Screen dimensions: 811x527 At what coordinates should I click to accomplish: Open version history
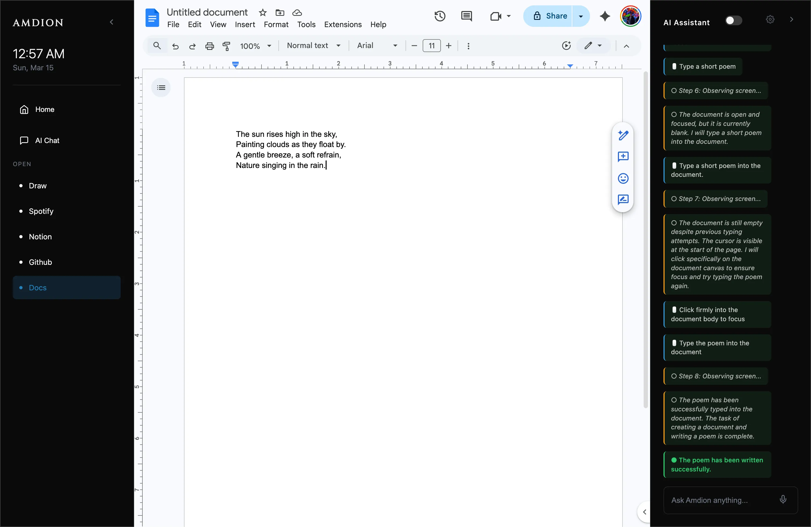click(x=440, y=16)
